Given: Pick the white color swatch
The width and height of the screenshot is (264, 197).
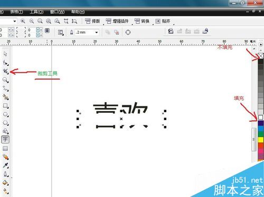Looking at the screenshot, I should (261, 117).
